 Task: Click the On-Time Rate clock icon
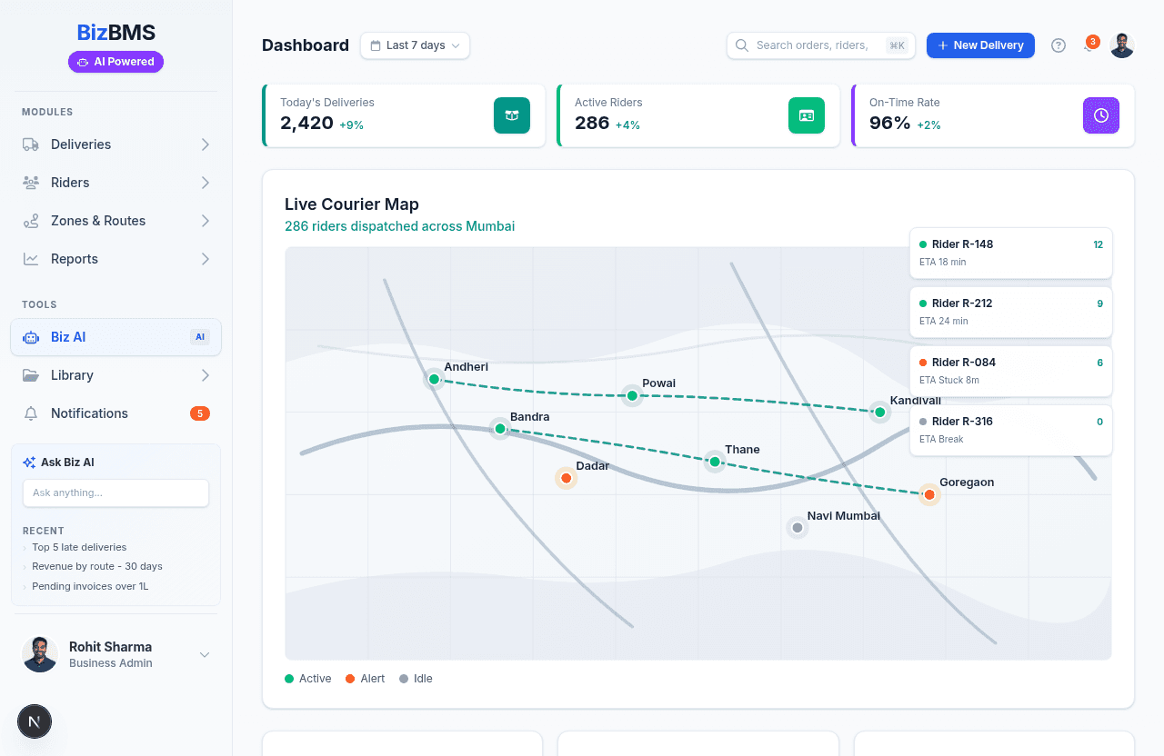coord(1101,115)
